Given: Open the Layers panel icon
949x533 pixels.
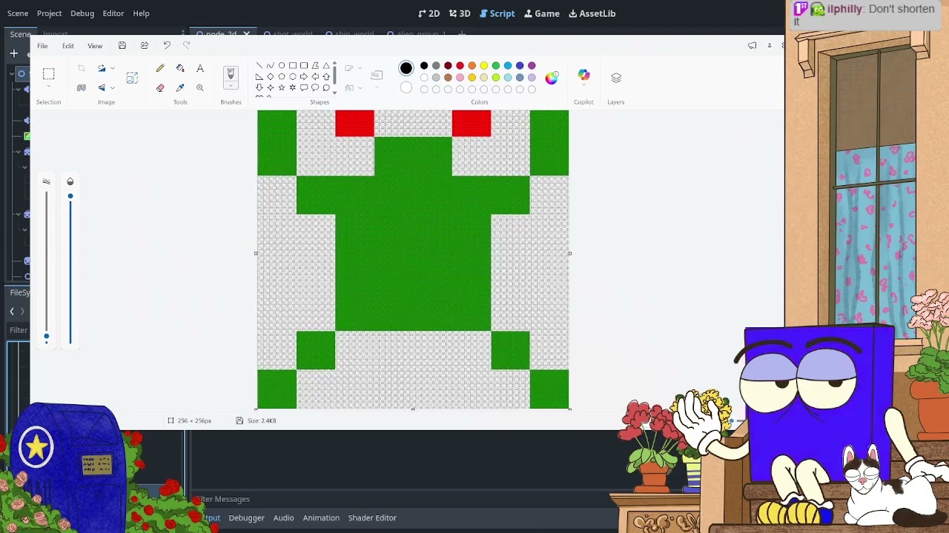Looking at the screenshot, I should (616, 77).
